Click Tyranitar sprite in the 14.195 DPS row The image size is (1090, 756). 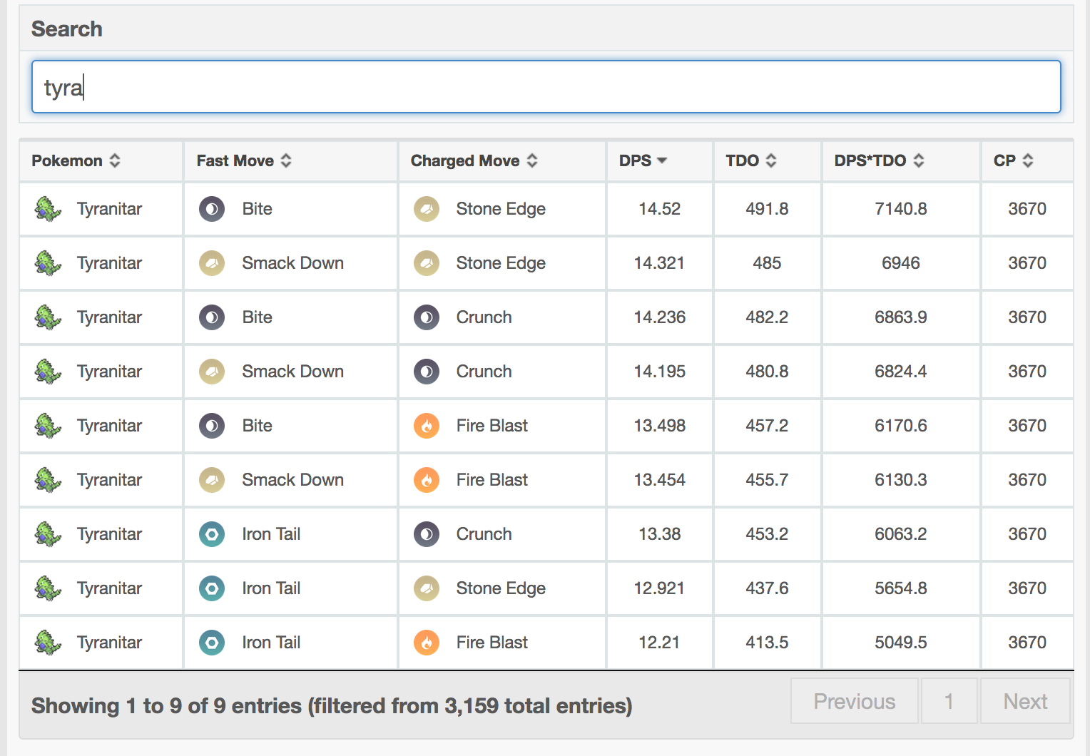(49, 372)
